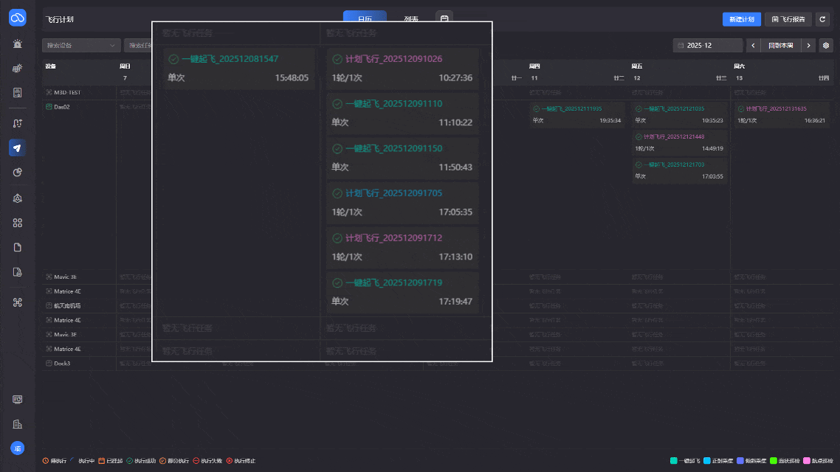
Task: Click the route planning sidebar icon
Action: [x=17, y=123]
